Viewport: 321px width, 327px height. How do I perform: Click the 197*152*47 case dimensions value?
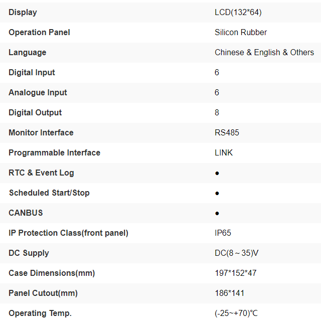[x=236, y=273]
